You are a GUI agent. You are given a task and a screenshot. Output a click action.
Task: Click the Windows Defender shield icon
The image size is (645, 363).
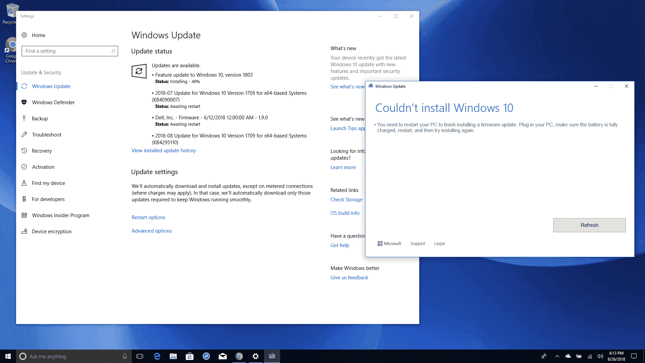24,102
